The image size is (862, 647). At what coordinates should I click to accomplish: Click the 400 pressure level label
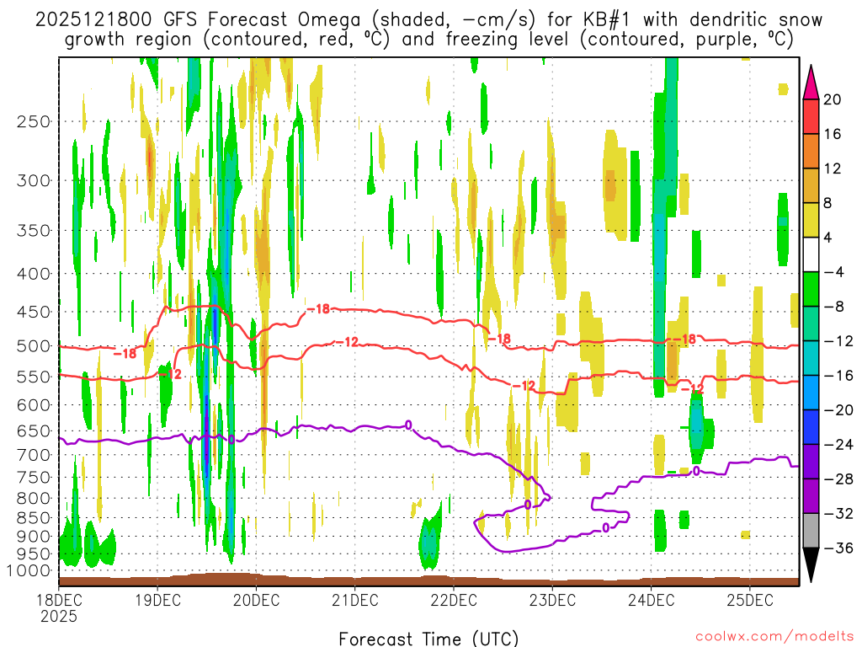coord(34,274)
